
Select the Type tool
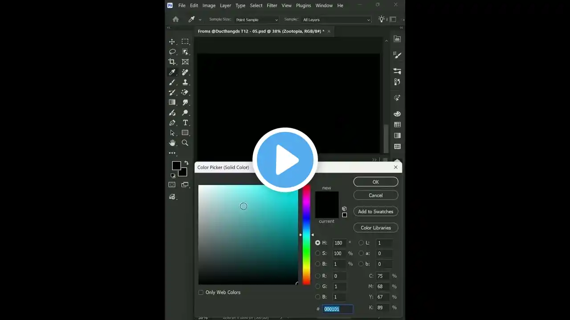click(185, 123)
